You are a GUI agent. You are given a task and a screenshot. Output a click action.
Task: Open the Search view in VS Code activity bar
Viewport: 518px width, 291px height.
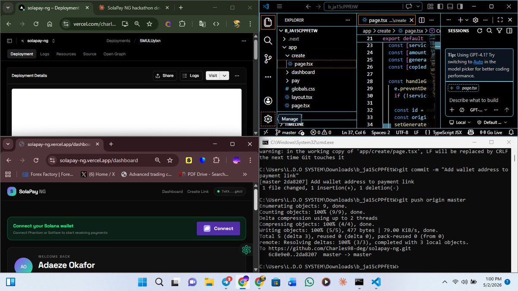(x=268, y=40)
